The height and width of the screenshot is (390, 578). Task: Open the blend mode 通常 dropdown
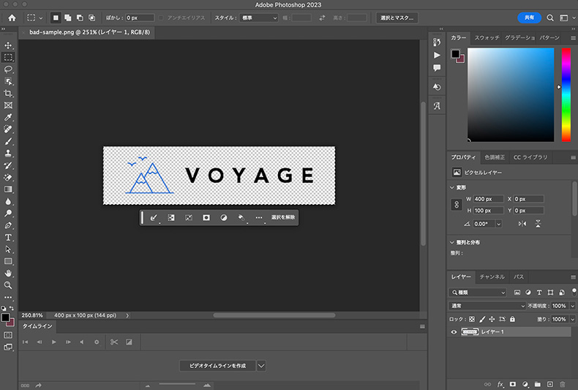(487, 305)
